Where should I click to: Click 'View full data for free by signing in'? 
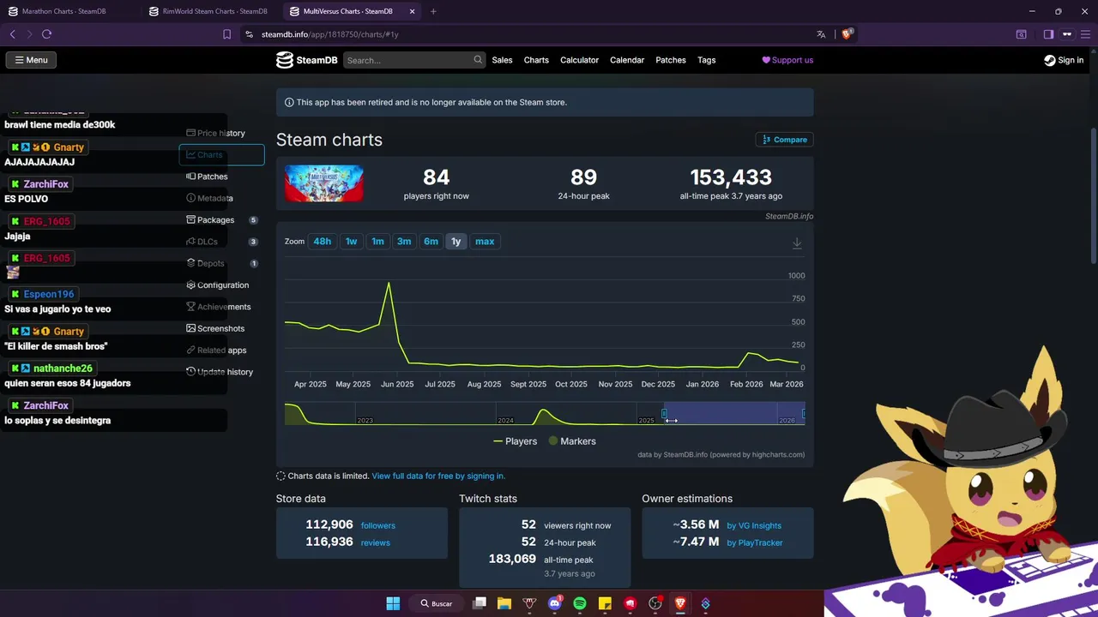438,476
